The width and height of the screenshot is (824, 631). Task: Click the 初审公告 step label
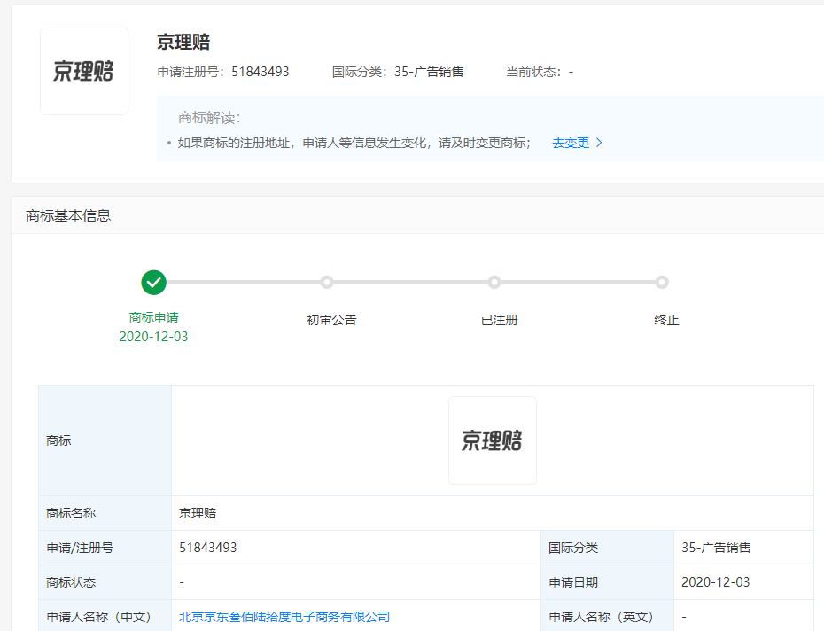click(331, 320)
